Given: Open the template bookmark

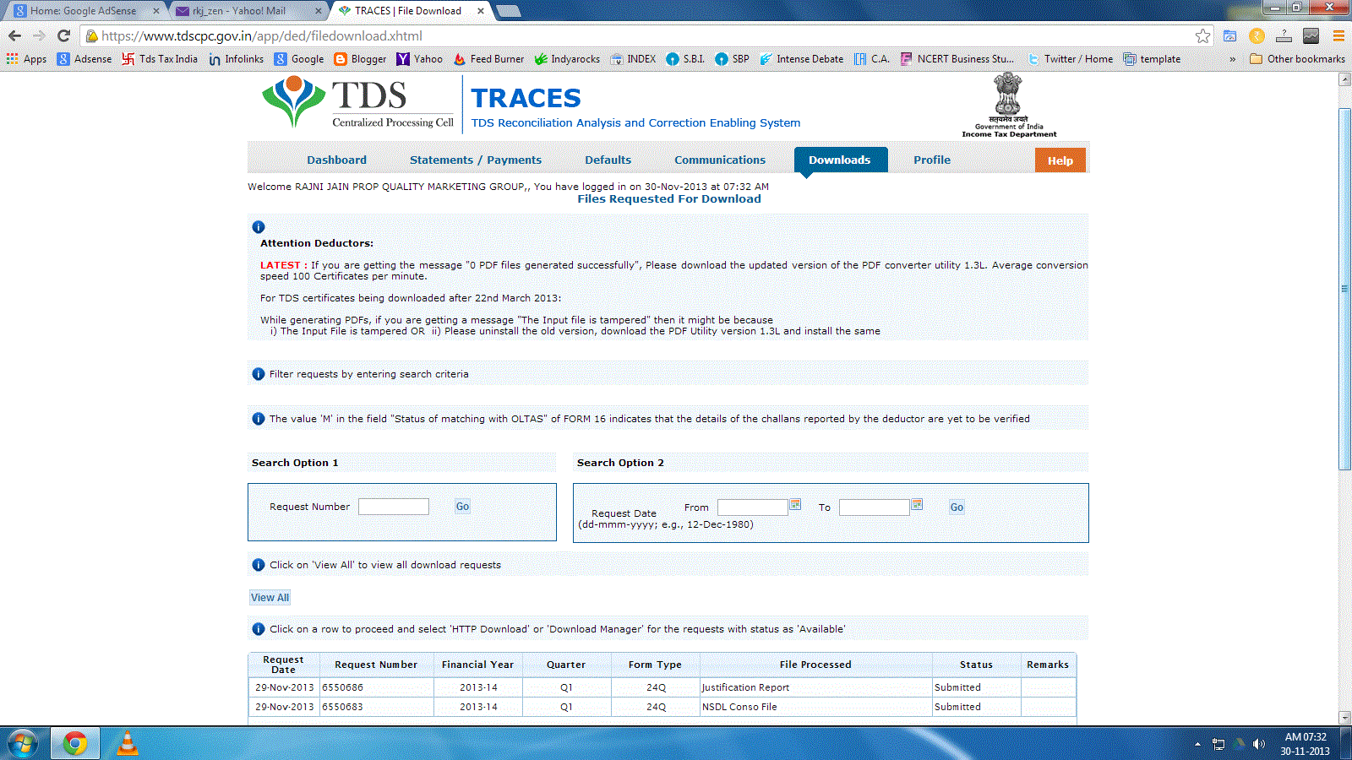Looking at the screenshot, I should [1152, 59].
